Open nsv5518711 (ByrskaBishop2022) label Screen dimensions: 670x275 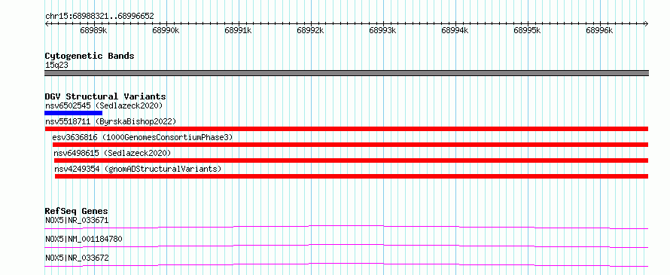coord(111,121)
